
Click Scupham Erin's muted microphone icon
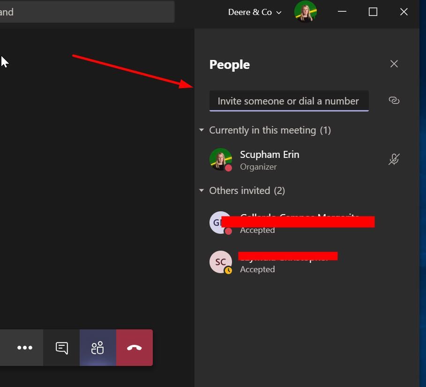pyautogui.click(x=394, y=159)
